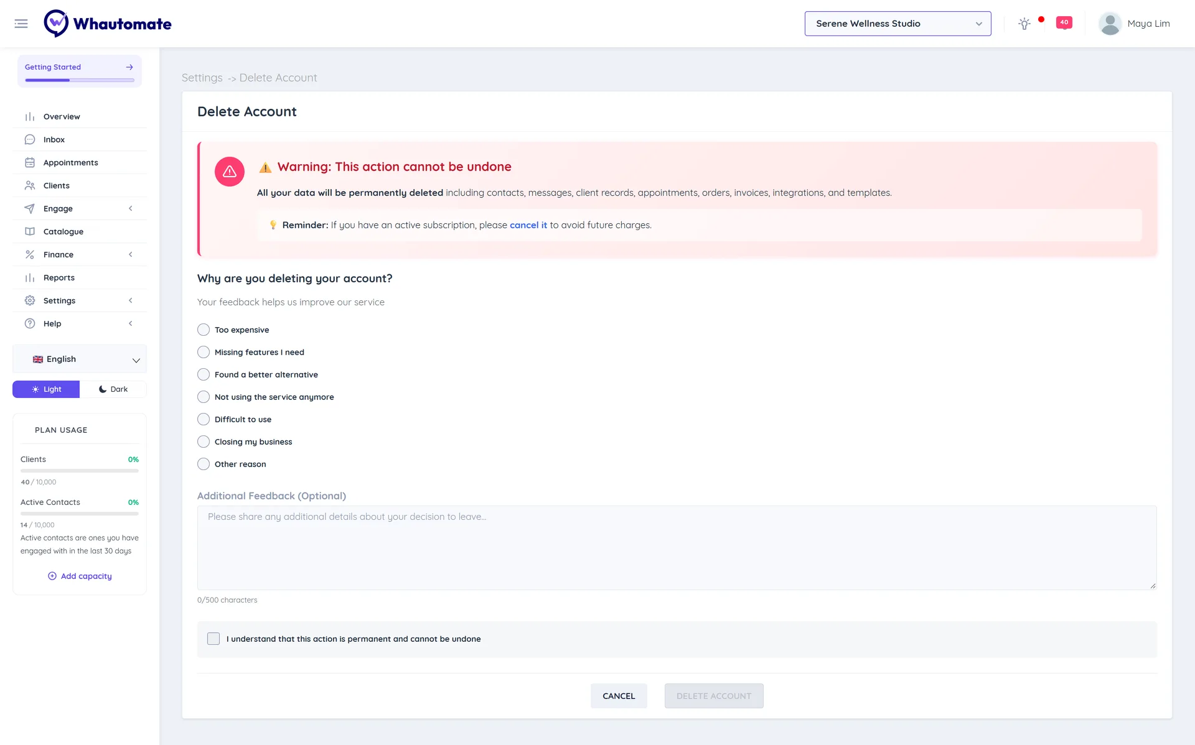1195x745 pixels.
Task: Switch to Dark theme
Action: click(x=113, y=389)
